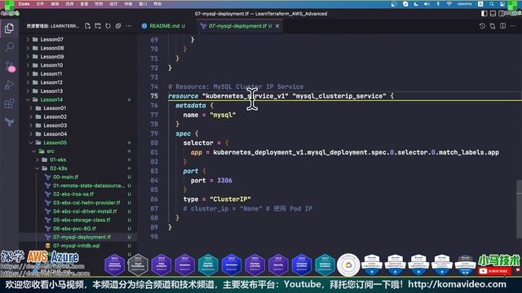Close the 07-mysql-deployment.tf tab
Viewport: 522px width, 293px height.
[277, 26]
